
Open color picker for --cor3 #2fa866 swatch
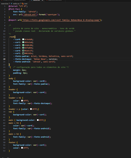click(23, 48)
